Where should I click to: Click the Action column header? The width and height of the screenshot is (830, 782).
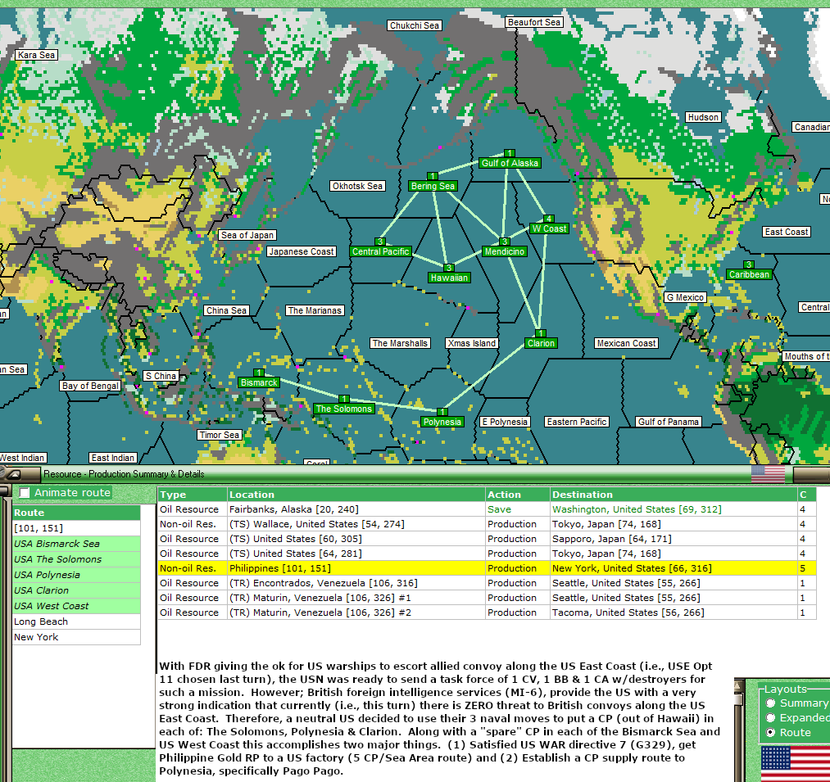[517, 495]
